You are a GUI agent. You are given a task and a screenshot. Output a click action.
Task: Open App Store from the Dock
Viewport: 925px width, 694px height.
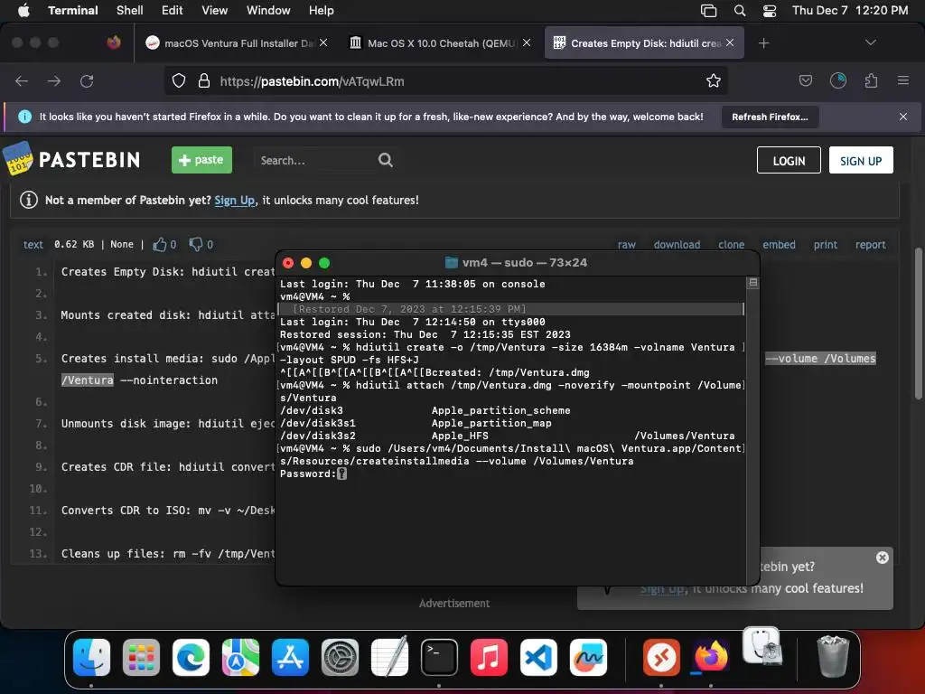click(290, 658)
